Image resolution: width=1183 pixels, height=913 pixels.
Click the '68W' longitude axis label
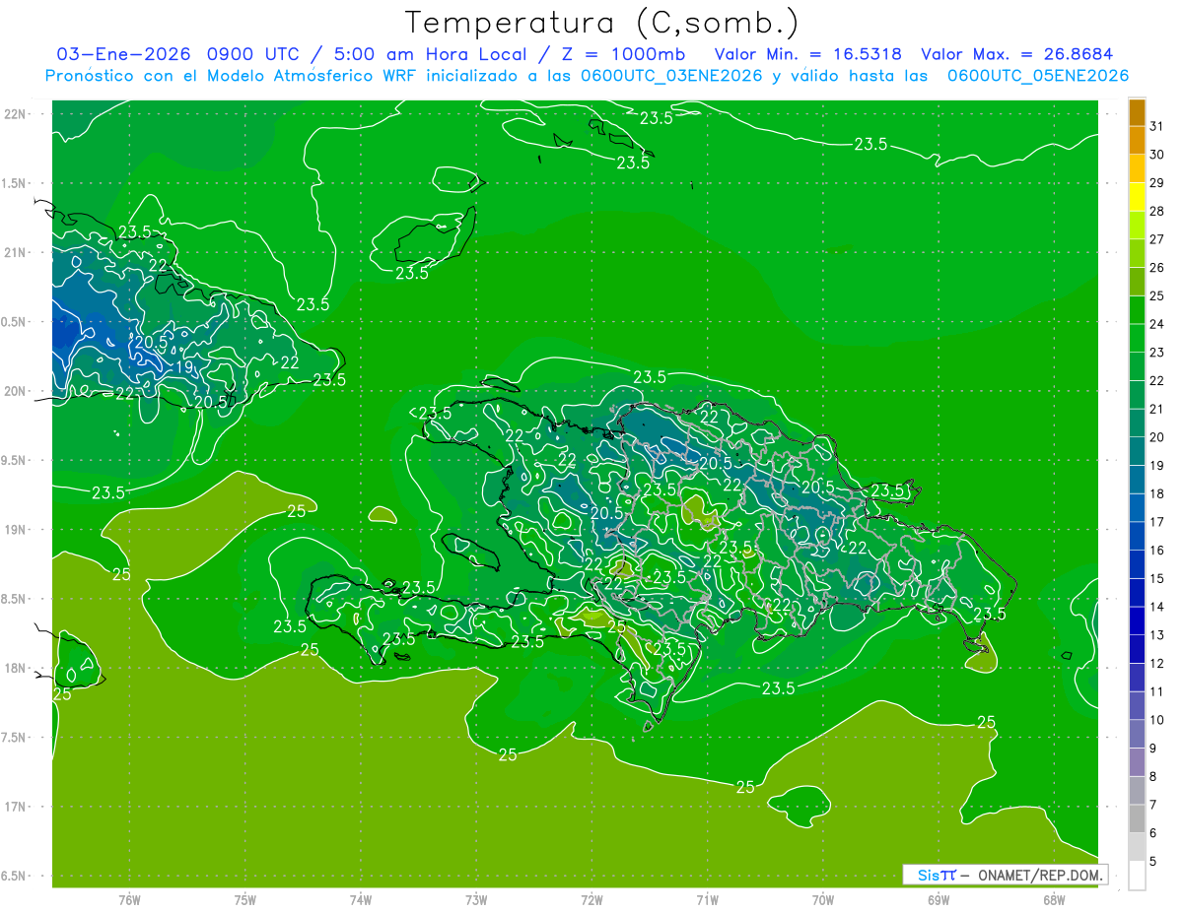[x=1054, y=900]
